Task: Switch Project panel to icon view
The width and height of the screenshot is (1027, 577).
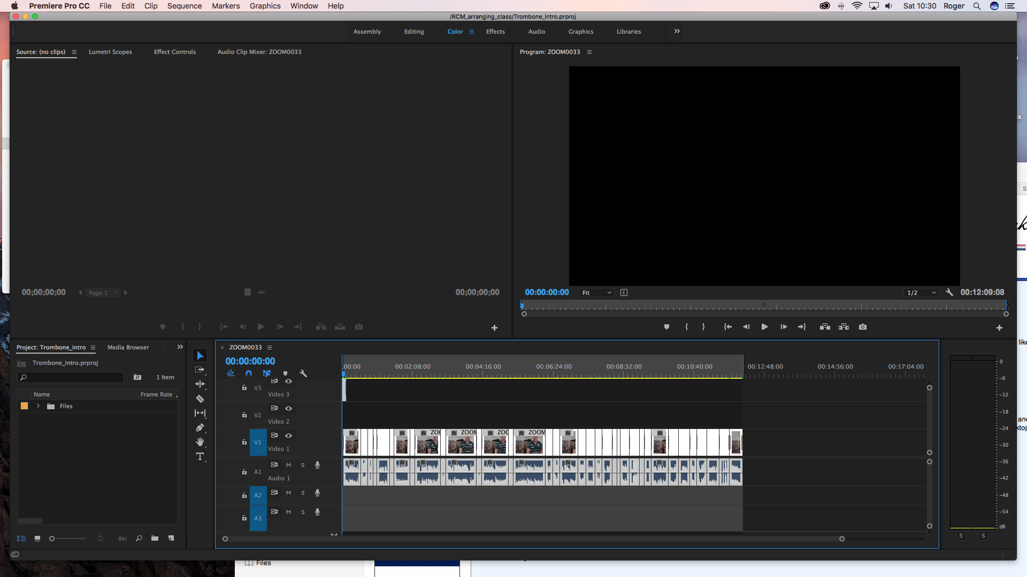Action: click(x=37, y=539)
